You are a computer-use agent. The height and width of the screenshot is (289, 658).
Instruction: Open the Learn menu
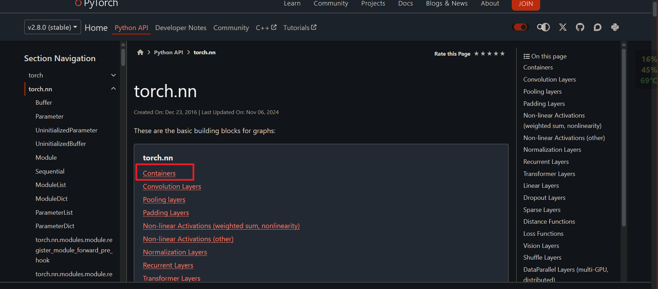point(292,3)
